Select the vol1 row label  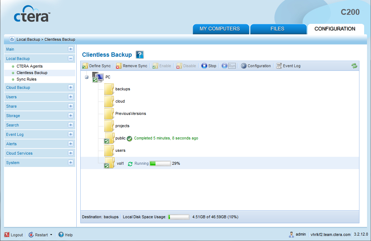pos(120,163)
